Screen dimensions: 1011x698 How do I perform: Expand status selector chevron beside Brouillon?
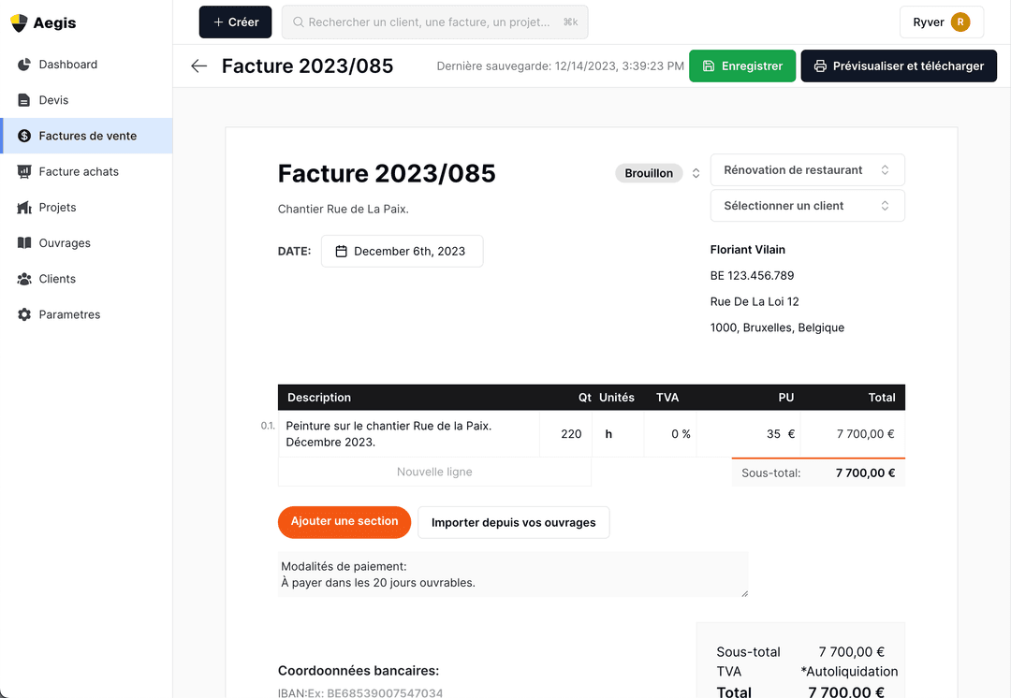pyautogui.click(x=696, y=173)
